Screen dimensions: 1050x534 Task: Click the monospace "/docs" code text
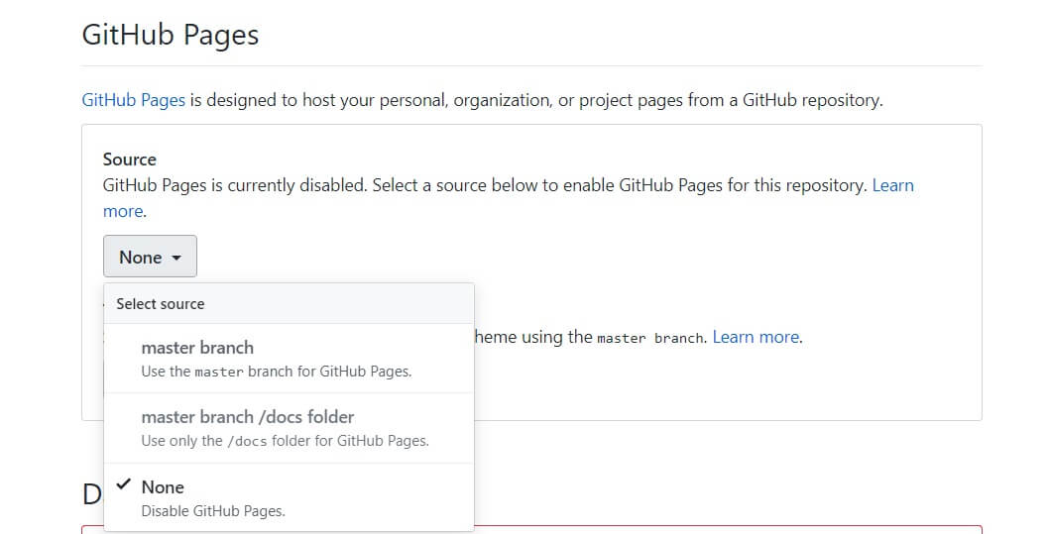point(249,441)
